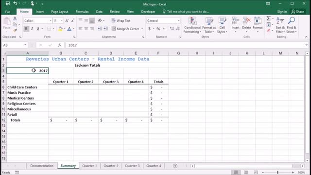Add a new sheet with plus button
This screenshot has height=175, width=311.
click(175, 166)
